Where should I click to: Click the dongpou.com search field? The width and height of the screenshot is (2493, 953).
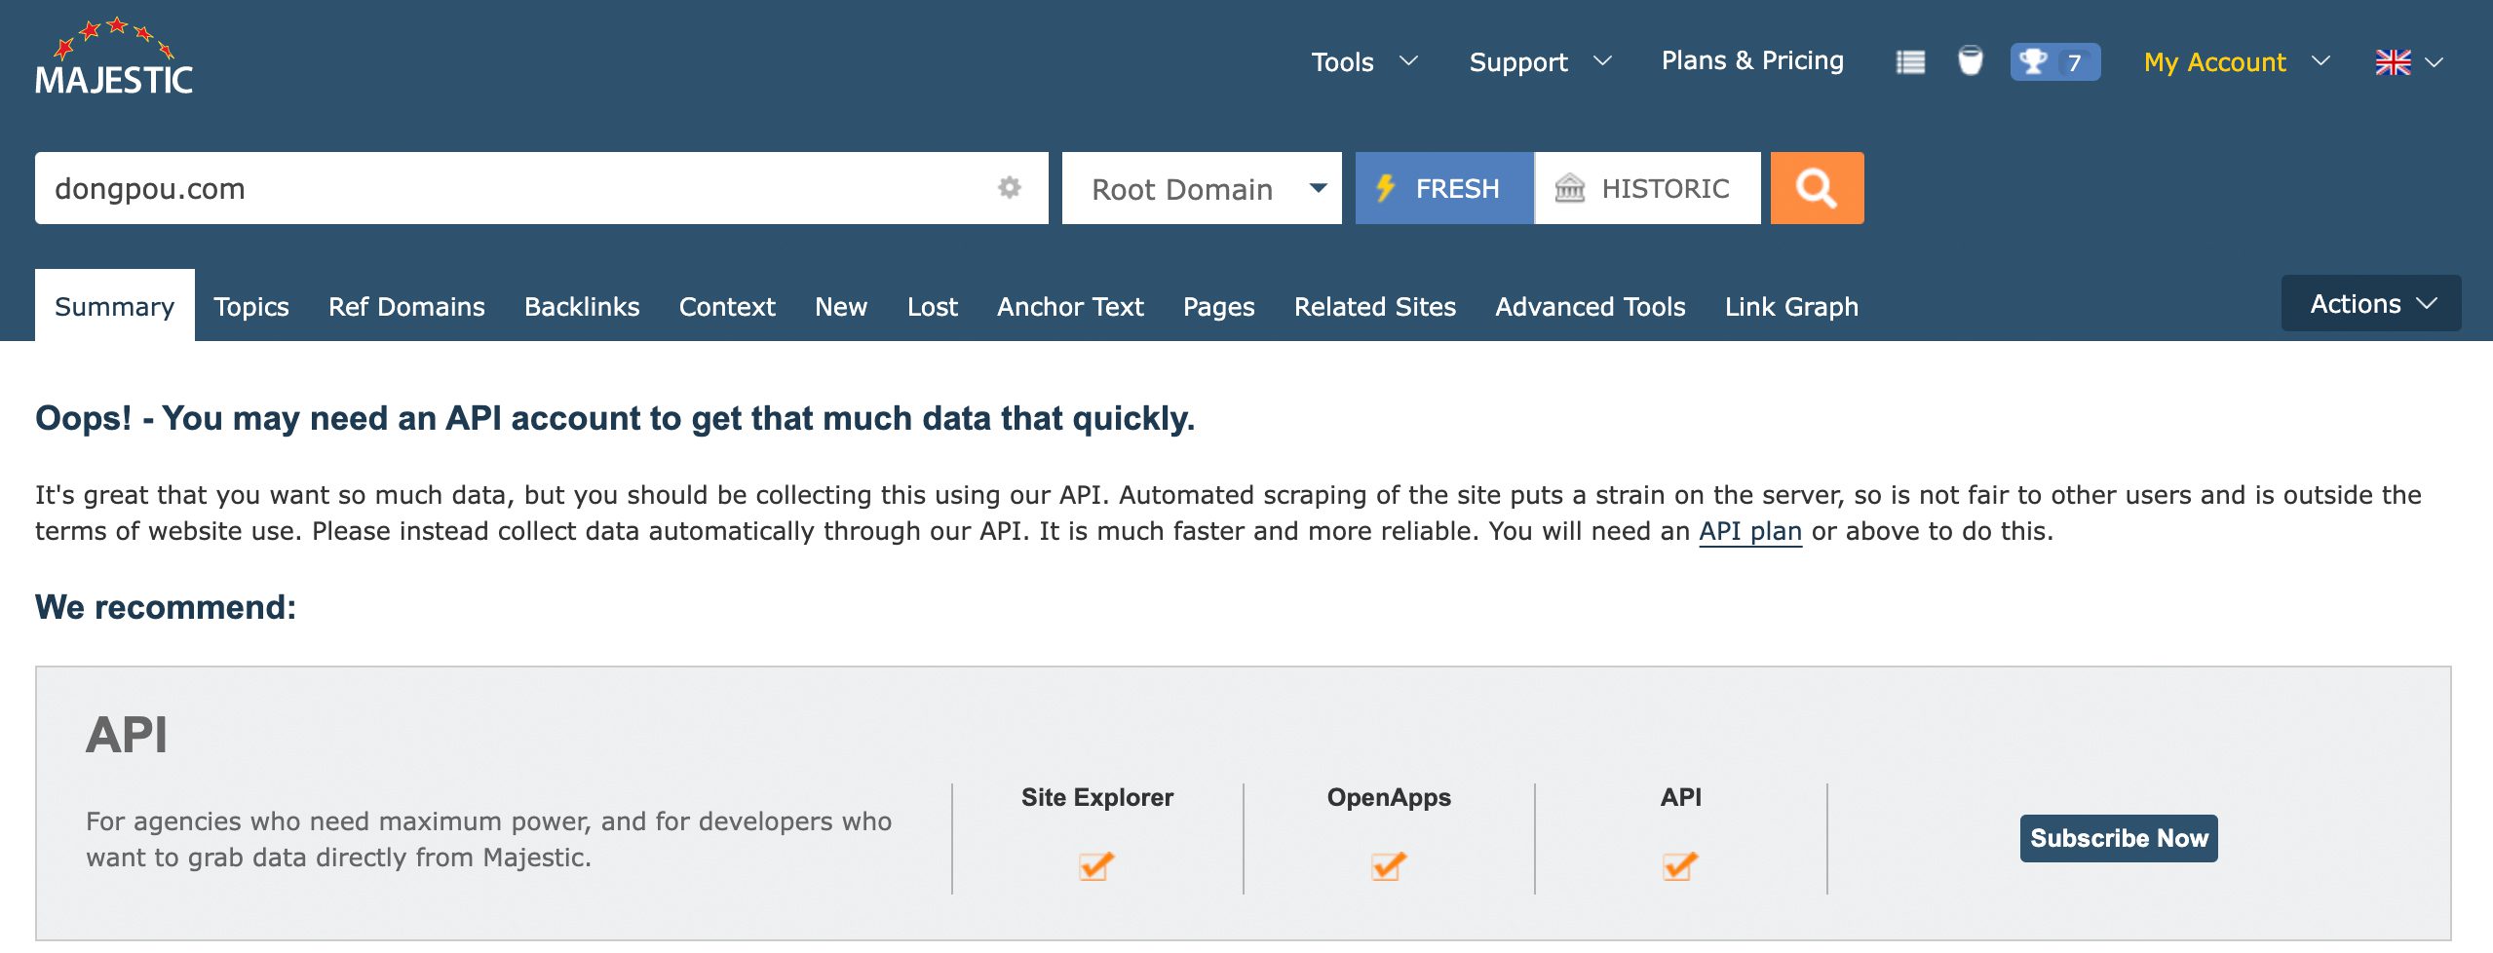(507, 188)
